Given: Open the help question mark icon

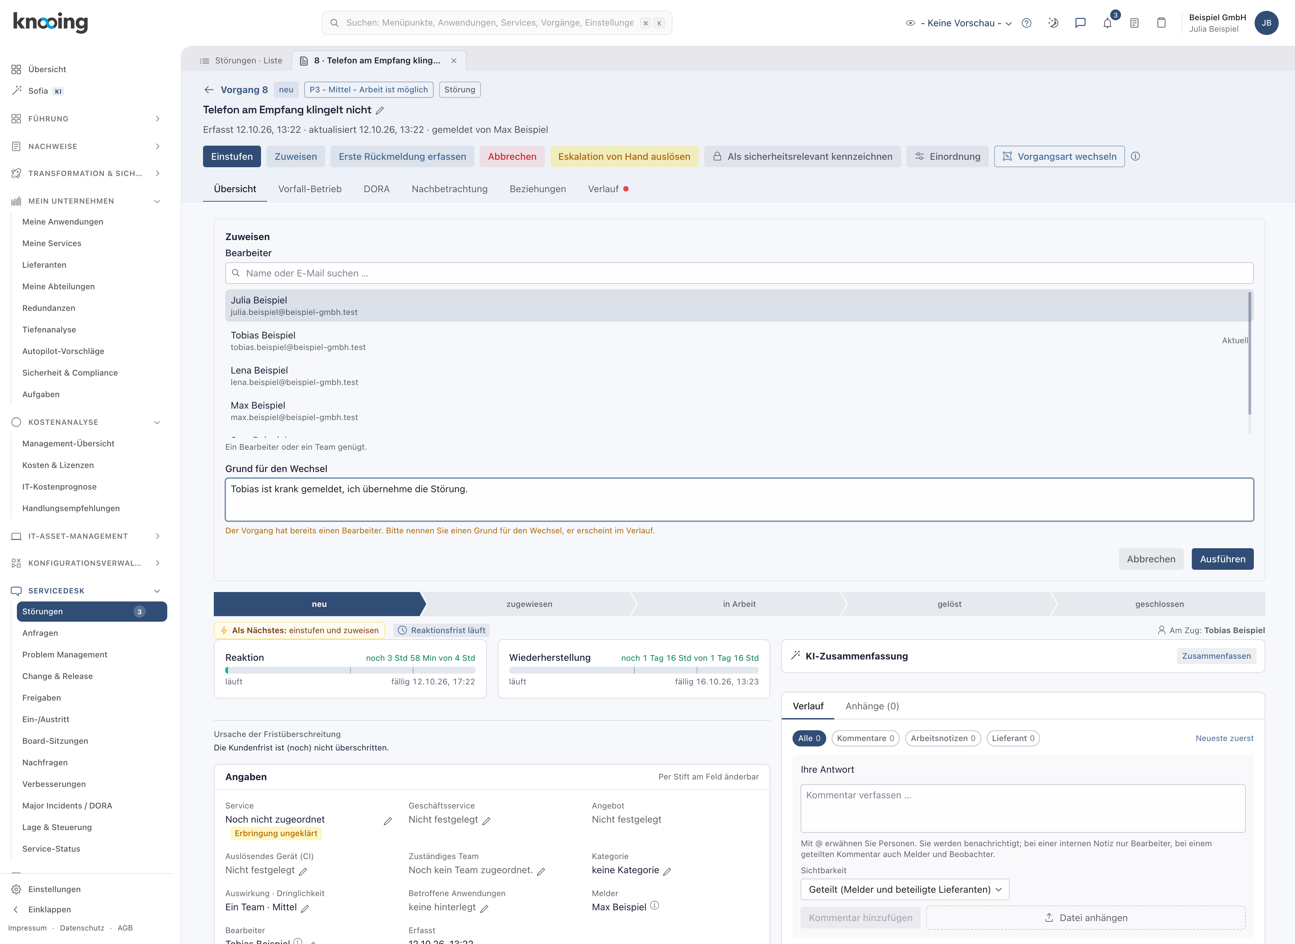Looking at the screenshot, I should tap(1027, 23).
